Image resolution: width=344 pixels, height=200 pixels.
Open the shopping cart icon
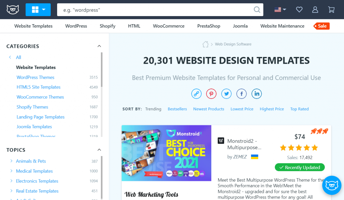pyautogui.click(x=331, y=10)
